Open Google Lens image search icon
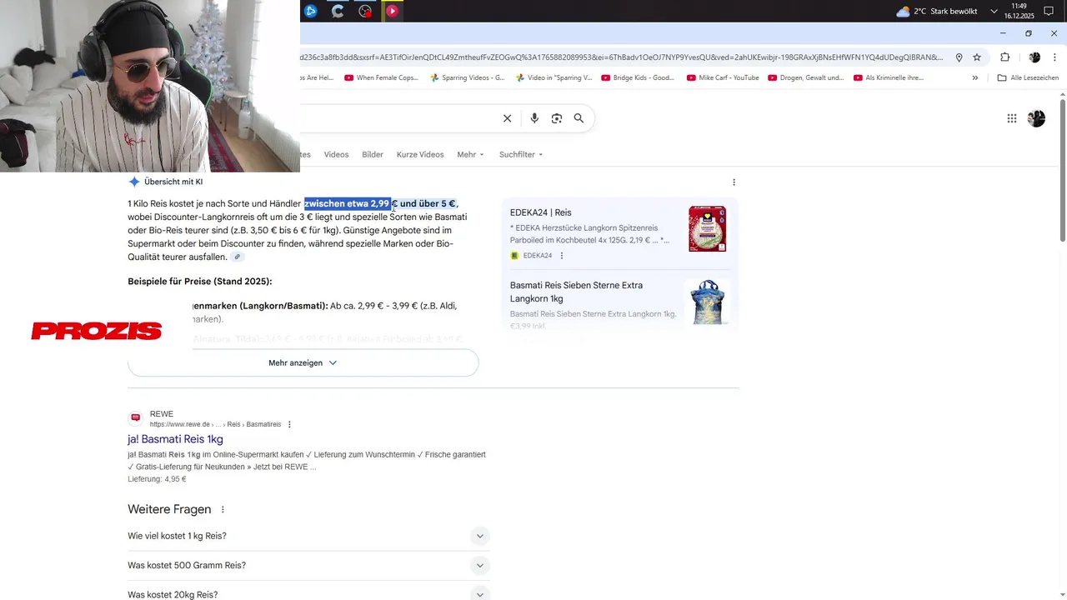Image resolution: width=1067 pixels, height=600 pixels. point(557,118)
